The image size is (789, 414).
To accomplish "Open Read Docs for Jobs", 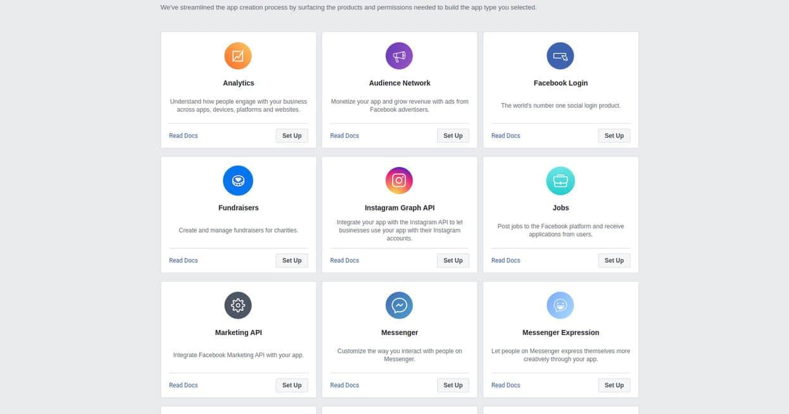I will pyautogui.click(x=506, y=260).
